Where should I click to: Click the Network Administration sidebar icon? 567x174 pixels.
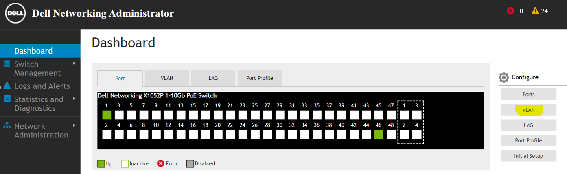(x=7, y=126)
